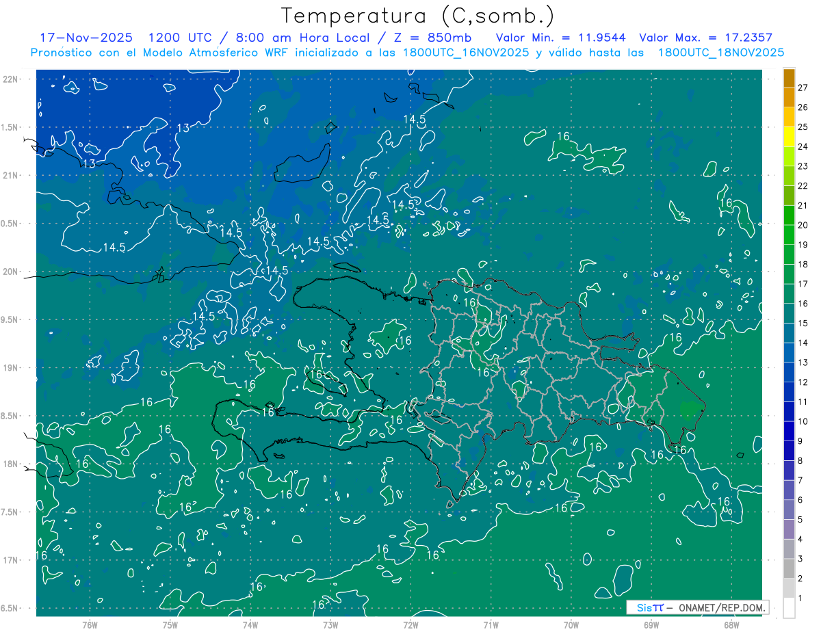Click the "73W" longitude axis label
The image size is (821, 634).
330,625
